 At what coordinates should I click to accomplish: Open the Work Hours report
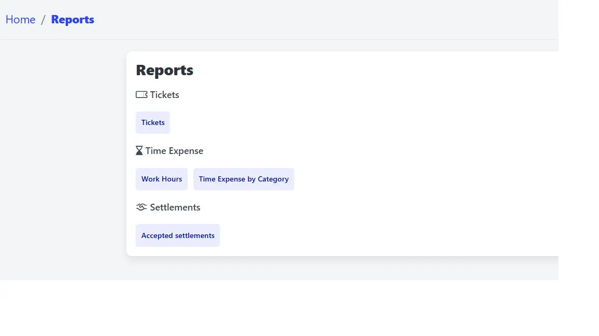162,179
